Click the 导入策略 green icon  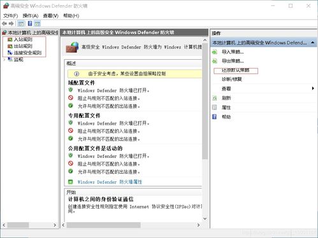(215, 52)
